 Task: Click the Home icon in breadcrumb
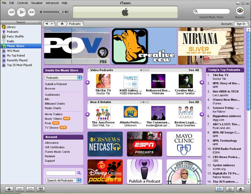tap(62, 24)
